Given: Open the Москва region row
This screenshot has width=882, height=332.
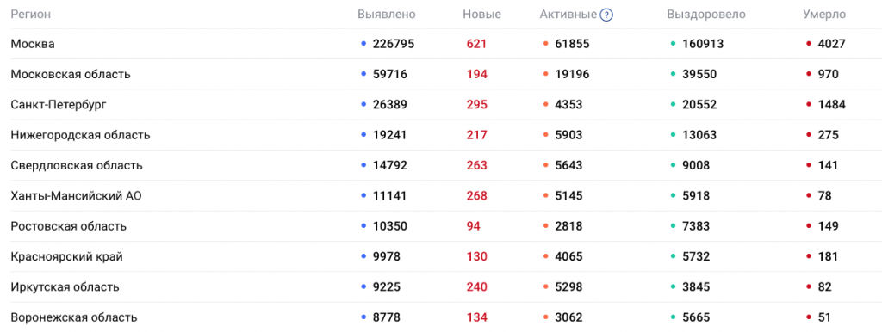Looking at the screenshot, I should tap(441, 44).
